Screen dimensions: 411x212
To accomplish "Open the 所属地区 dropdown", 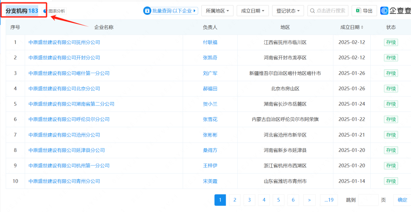I will point(217,11).
